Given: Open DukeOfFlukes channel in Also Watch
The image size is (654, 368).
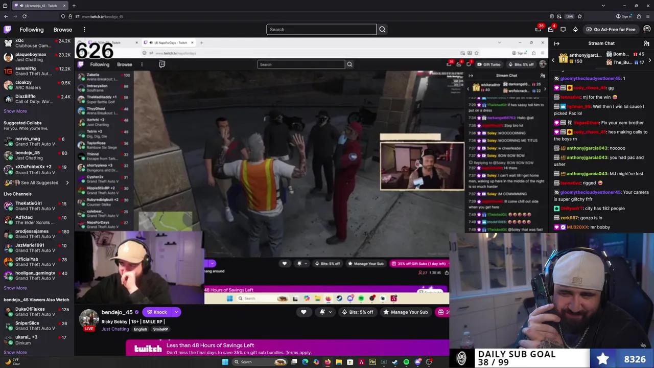Looking at the screenshot, I should (37, 312).
